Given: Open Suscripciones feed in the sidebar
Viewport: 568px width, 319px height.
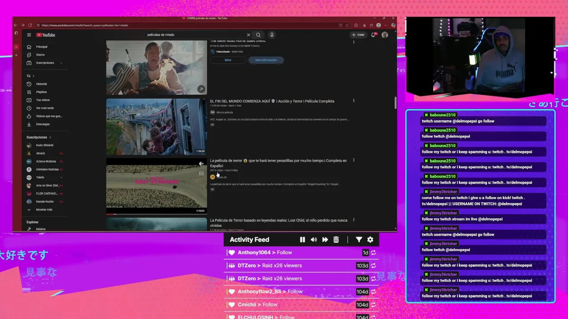Looking at the screenshot, I should tap(45, 62).
